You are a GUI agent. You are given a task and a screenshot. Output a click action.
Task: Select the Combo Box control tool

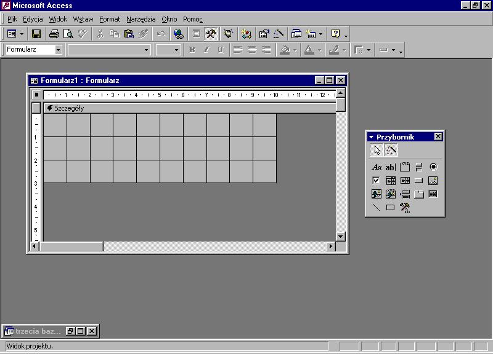391,181
